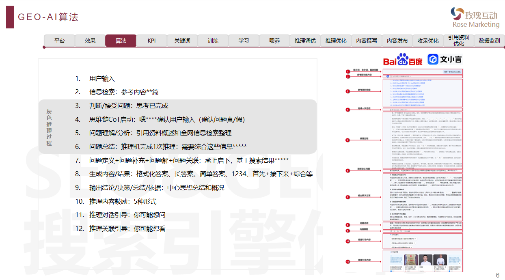Viewport: 505px width, 280px height.
Task: Click the page number 6
Action: [x=498, y=276]
